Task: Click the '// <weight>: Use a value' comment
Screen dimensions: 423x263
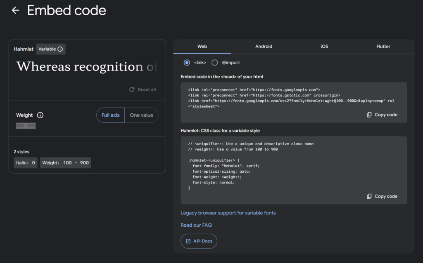Action: (x=233, y=149)
